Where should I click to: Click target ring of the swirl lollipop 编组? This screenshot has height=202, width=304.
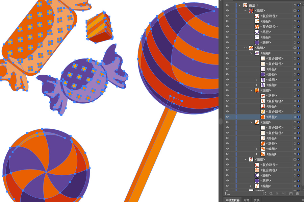point(295,11)
